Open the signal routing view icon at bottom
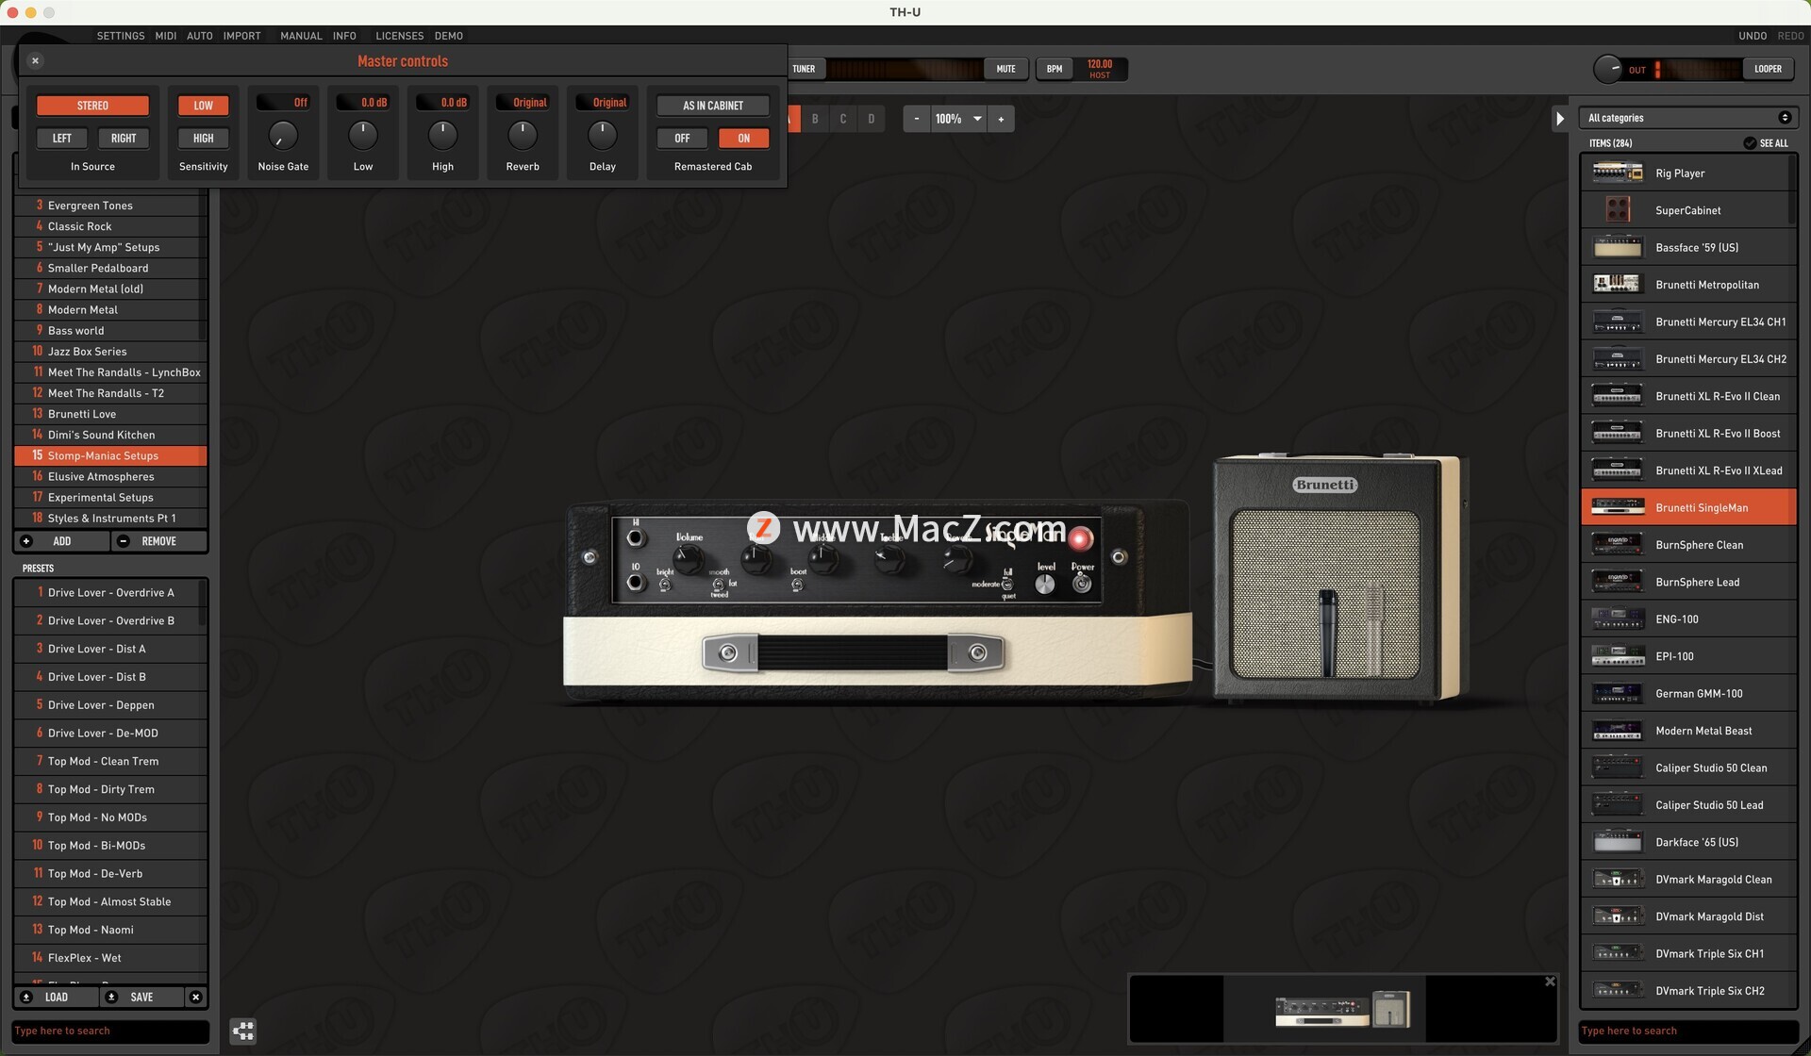This screenshot has height=1056, width=1811. 242,1031
